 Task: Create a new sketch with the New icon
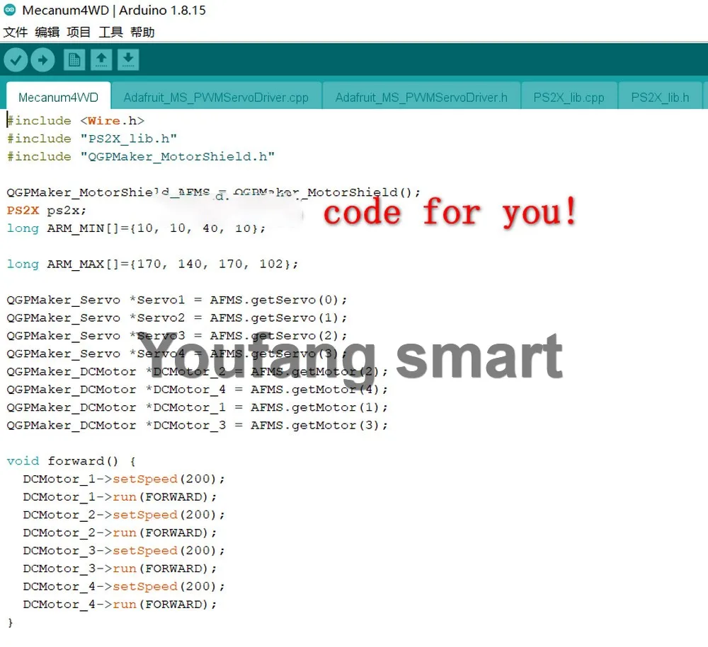[x=74, y=60]
